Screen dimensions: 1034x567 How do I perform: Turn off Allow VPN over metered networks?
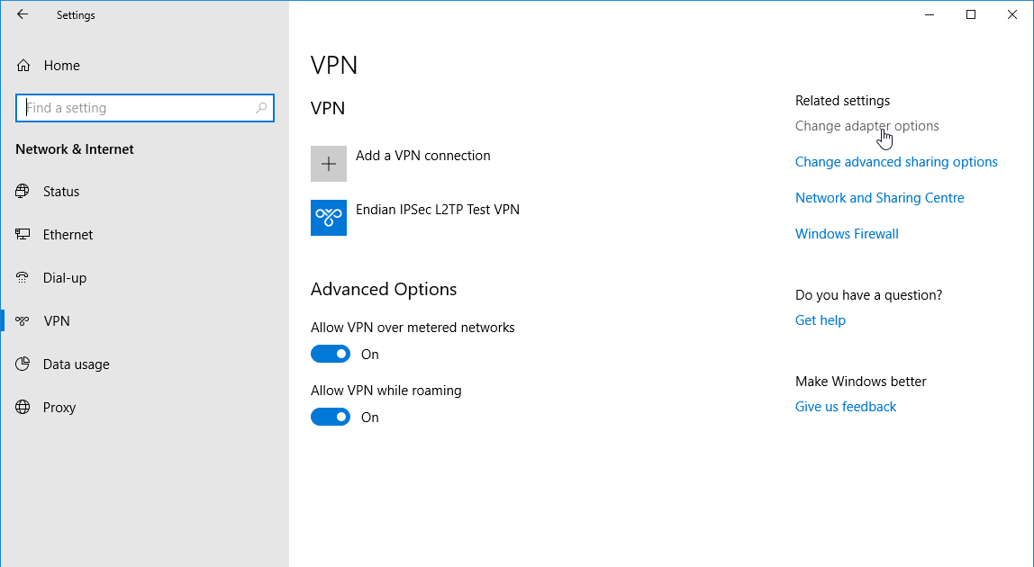(x=331, y=354)
